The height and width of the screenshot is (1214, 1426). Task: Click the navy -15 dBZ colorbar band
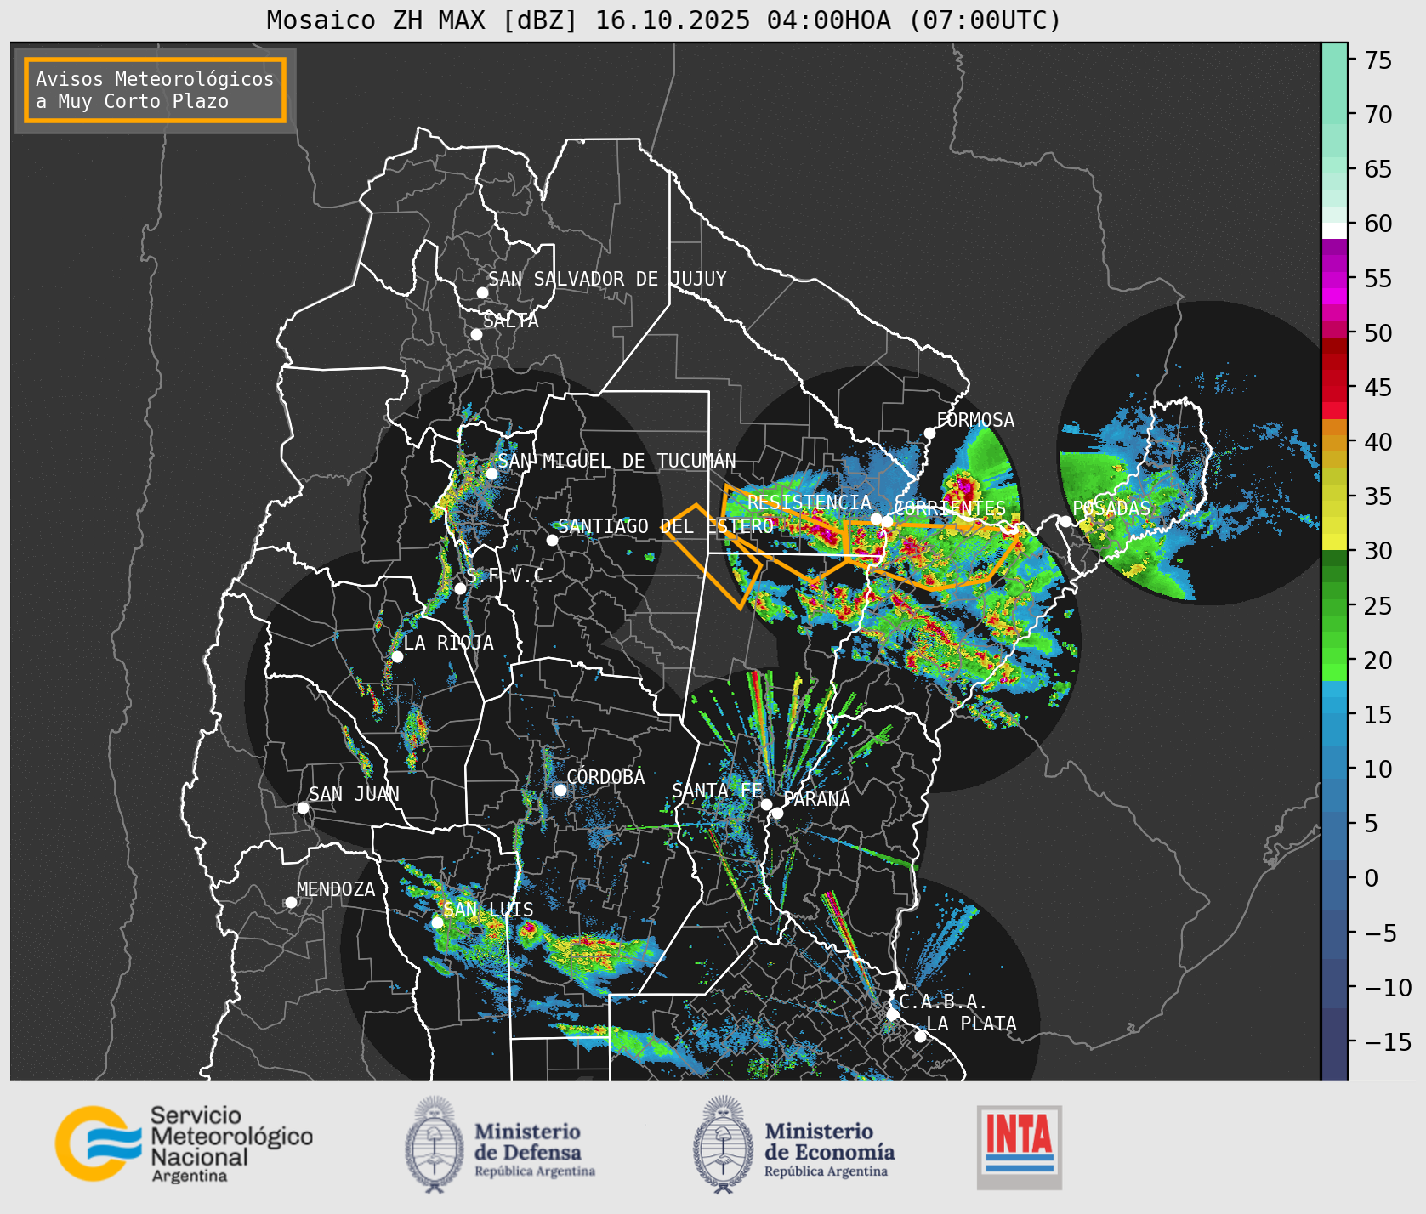(1334, 1042)
